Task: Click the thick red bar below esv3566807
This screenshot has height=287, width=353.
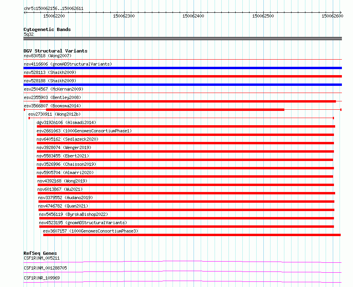Action: pos(165,110)
